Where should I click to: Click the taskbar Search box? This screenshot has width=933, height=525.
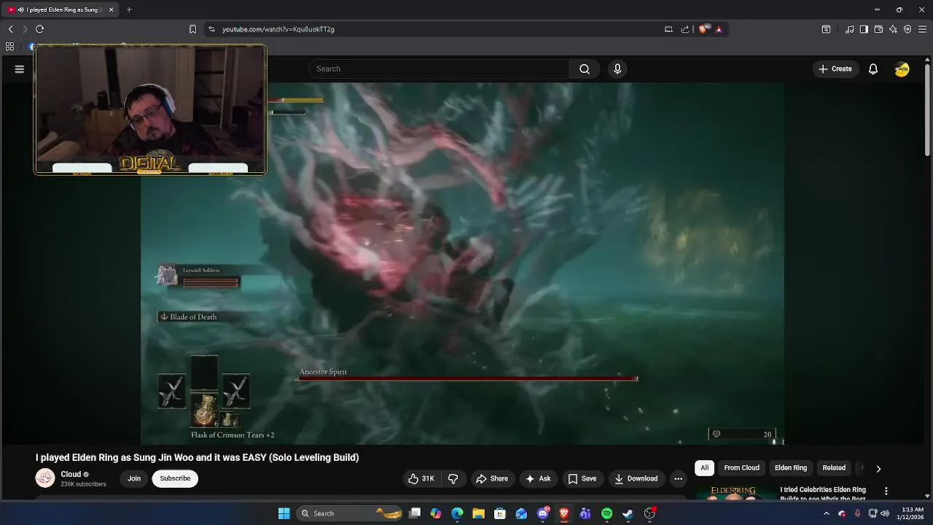click(x=351, y=513)
